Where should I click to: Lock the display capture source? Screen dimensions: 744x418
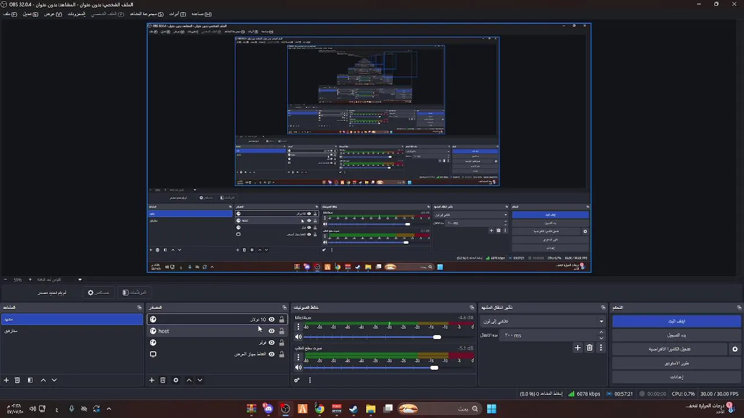282,354
